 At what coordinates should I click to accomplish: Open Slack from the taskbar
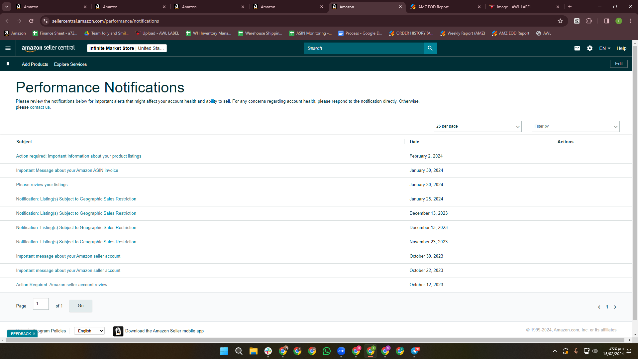[x=268, y=351]
